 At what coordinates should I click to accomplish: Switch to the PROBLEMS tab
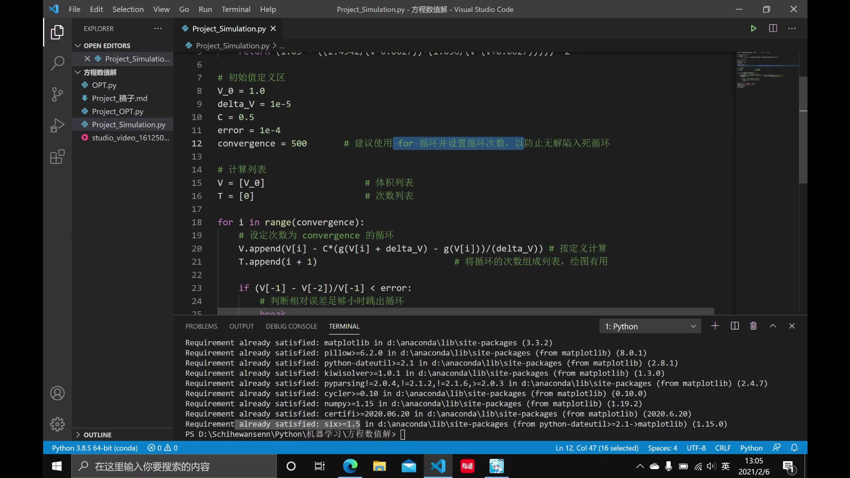(x=201, y=326)
